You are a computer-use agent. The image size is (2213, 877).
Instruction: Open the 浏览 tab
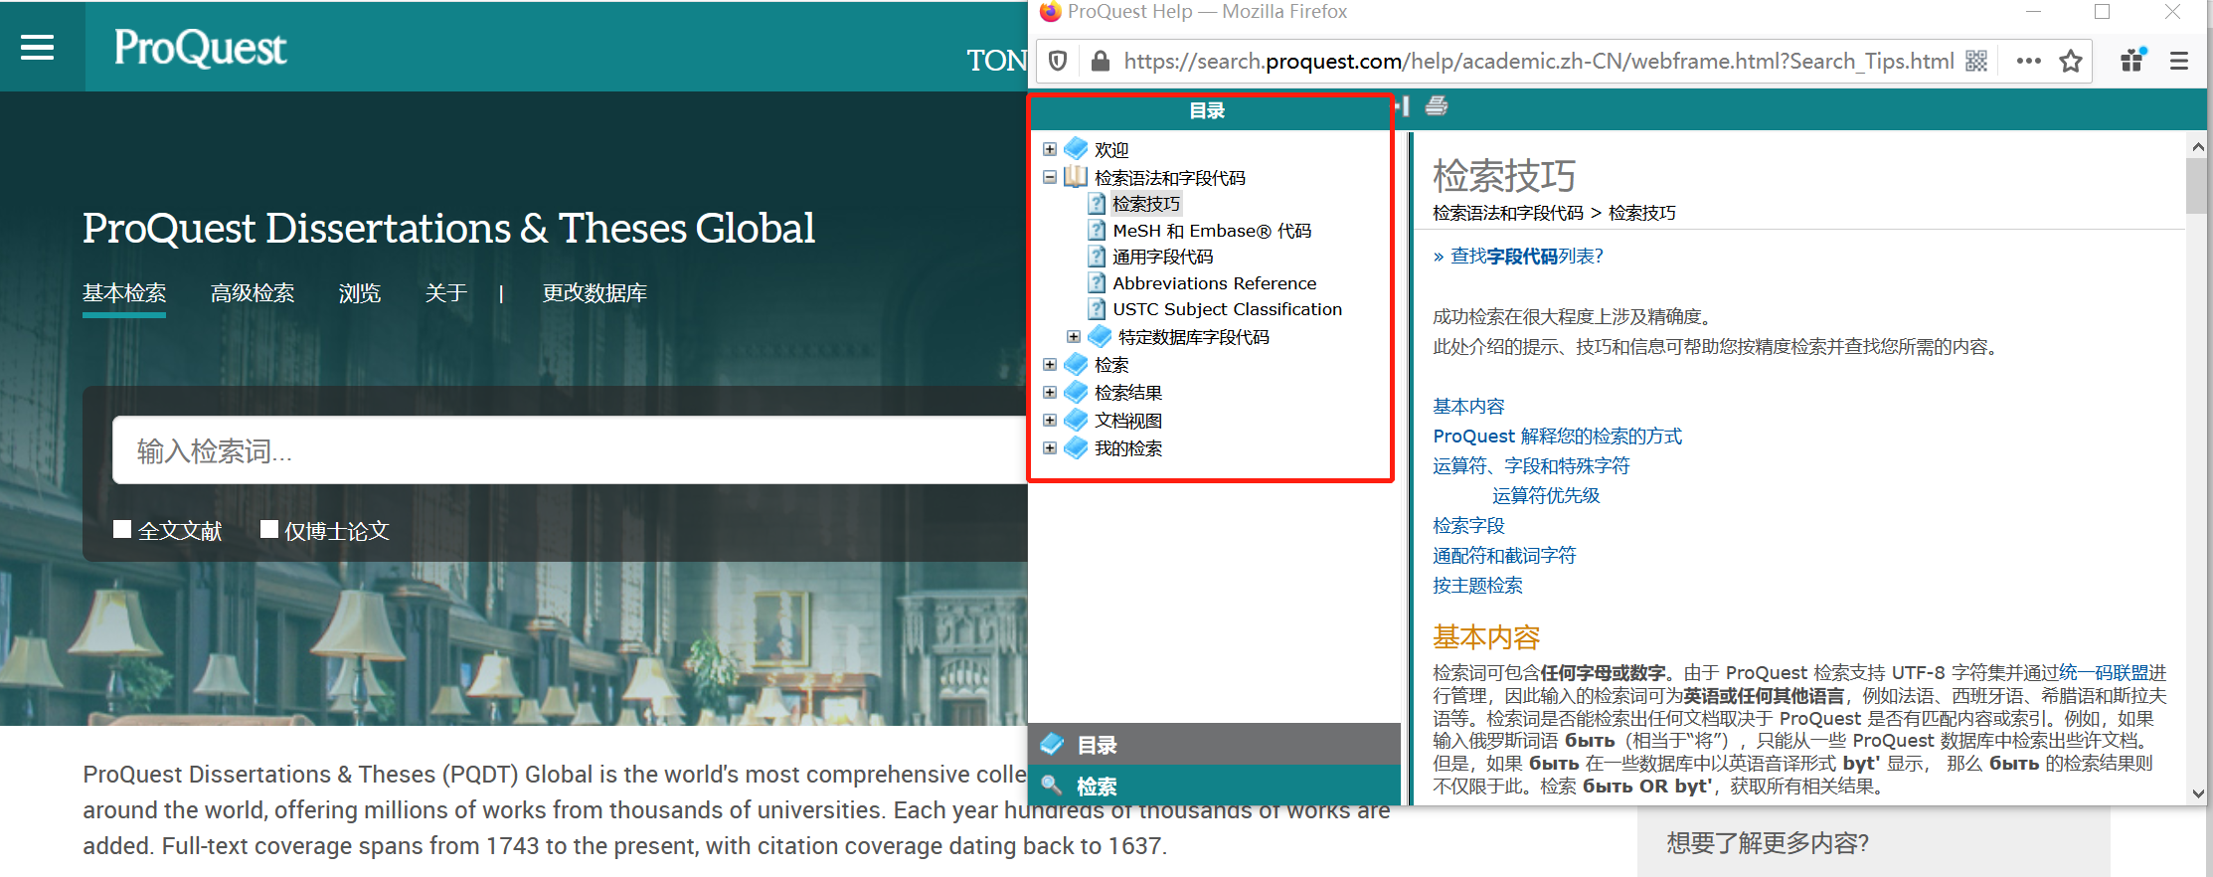(360, 293)
